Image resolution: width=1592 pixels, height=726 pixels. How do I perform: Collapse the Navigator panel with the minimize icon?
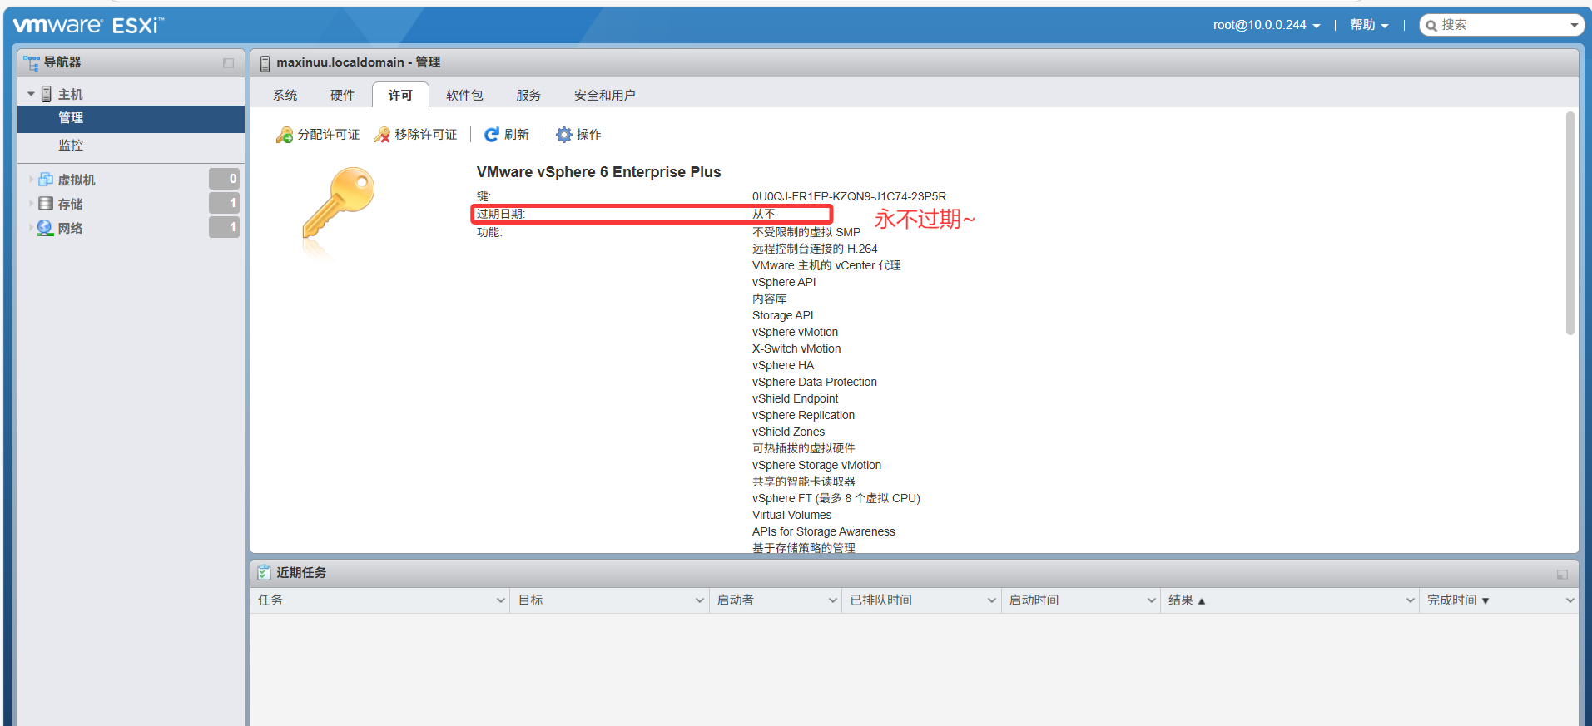click(x=228, y=63)
